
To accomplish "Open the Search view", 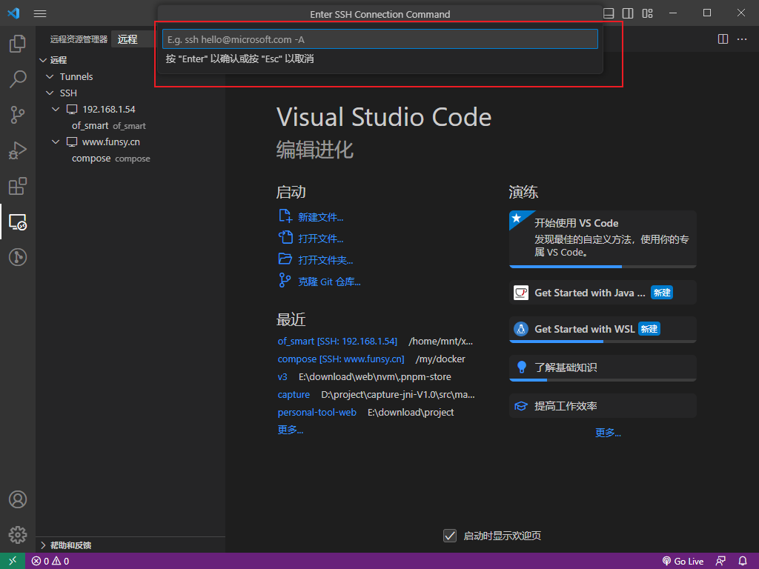I will coord(18,79).
